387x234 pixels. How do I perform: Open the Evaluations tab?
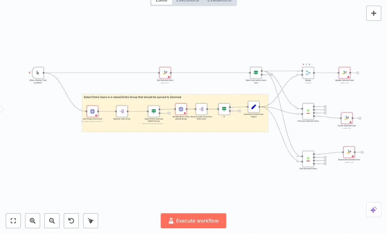219,1
